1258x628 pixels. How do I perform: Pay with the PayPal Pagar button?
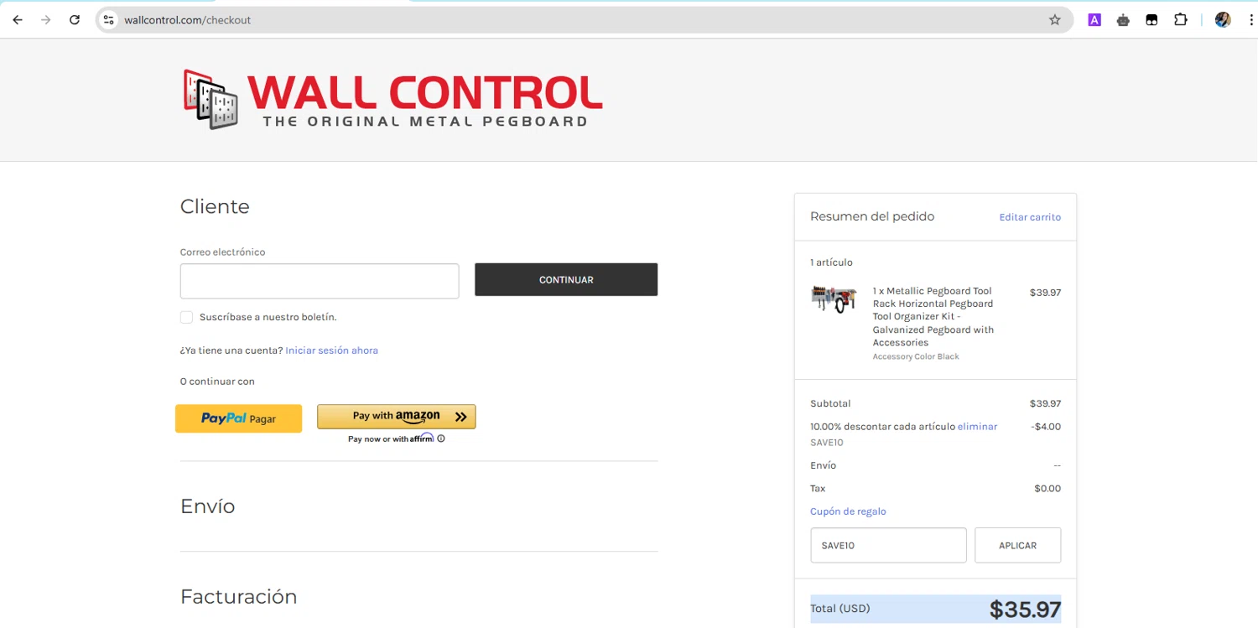coord(238,418)
